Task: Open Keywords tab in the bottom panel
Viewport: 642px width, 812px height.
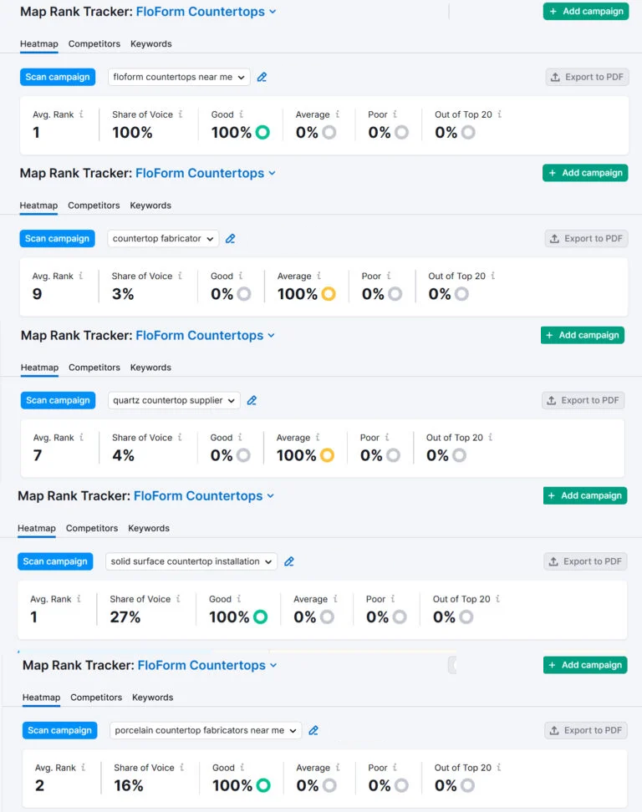Action: coord(152,698)
